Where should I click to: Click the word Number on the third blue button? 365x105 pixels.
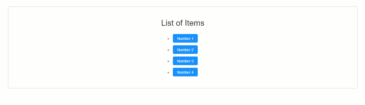[184, 61]
